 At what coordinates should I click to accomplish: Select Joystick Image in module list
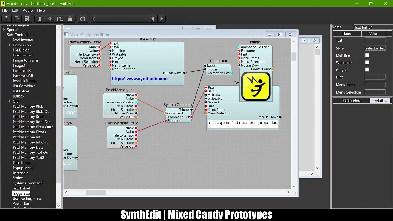pos(25,81)
